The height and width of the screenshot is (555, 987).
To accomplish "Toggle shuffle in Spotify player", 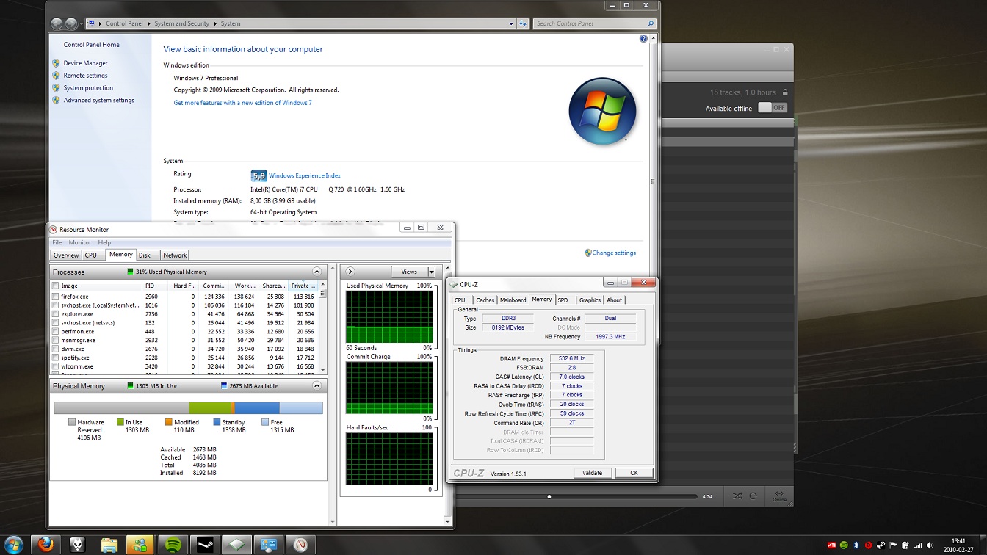I will coord(737,496).
